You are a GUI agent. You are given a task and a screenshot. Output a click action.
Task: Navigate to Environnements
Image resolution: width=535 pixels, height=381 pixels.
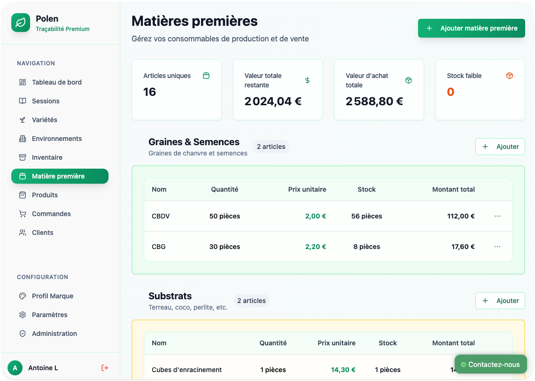(60, 139)
